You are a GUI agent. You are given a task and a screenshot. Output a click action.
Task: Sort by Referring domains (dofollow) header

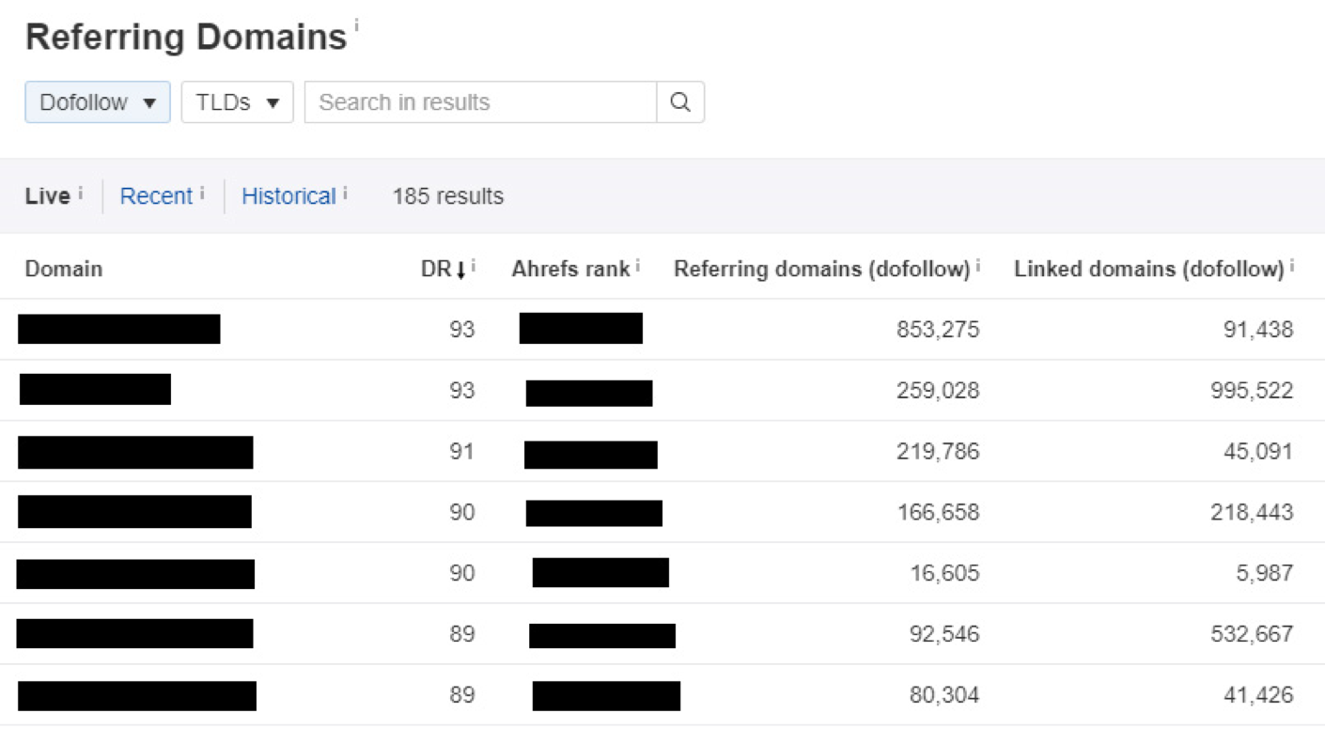tap(821, 270)
